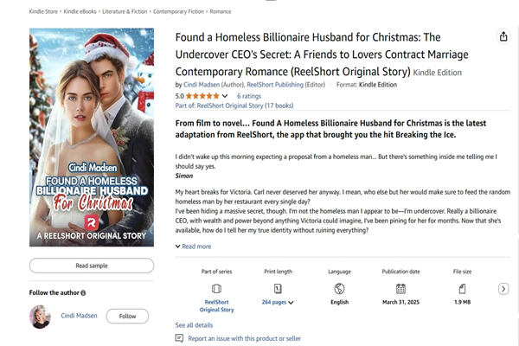This screenshot has height=346, width=519.
Task: Click the publication date calendar icon
Action: coord(400,288)
